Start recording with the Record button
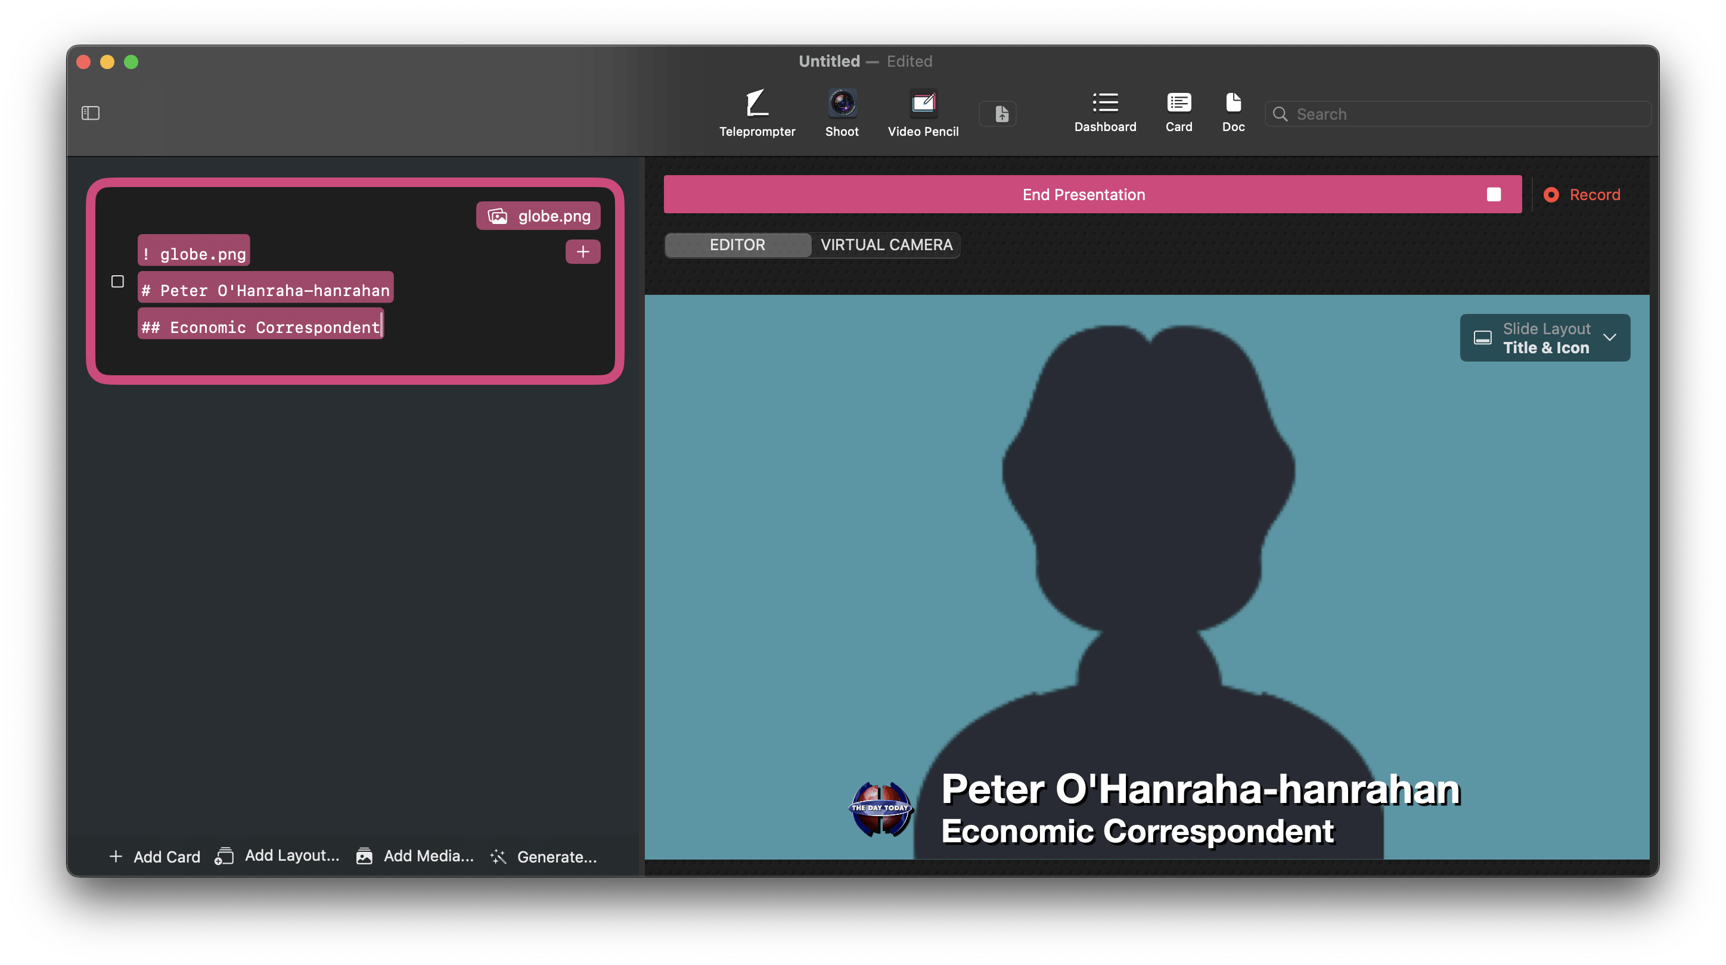 coord(1582,195)
